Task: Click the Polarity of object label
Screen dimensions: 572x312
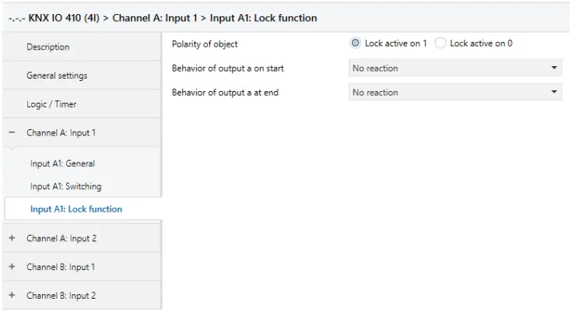Action: point(205,44)
